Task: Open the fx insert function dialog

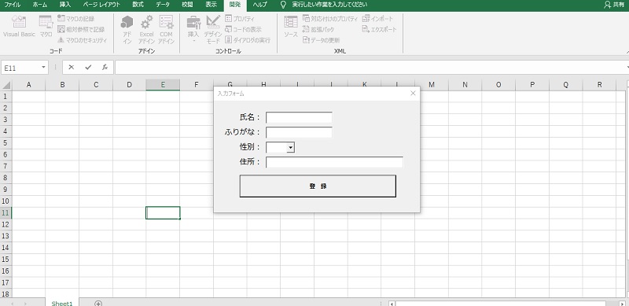Action: pos(105,68)
